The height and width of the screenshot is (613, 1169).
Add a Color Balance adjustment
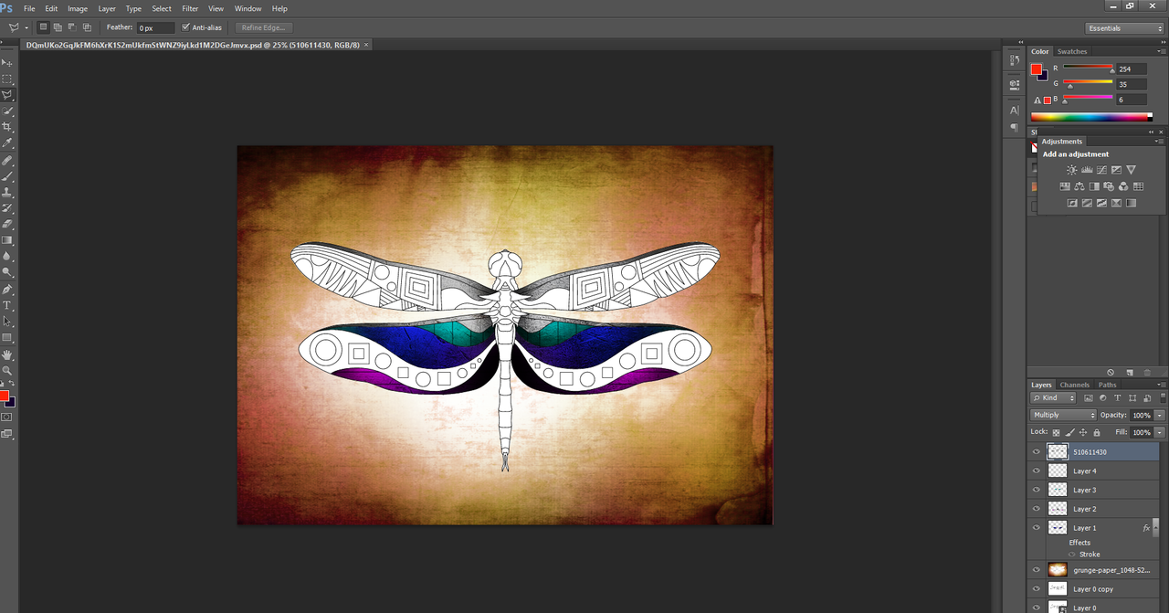click(1079, 186)
